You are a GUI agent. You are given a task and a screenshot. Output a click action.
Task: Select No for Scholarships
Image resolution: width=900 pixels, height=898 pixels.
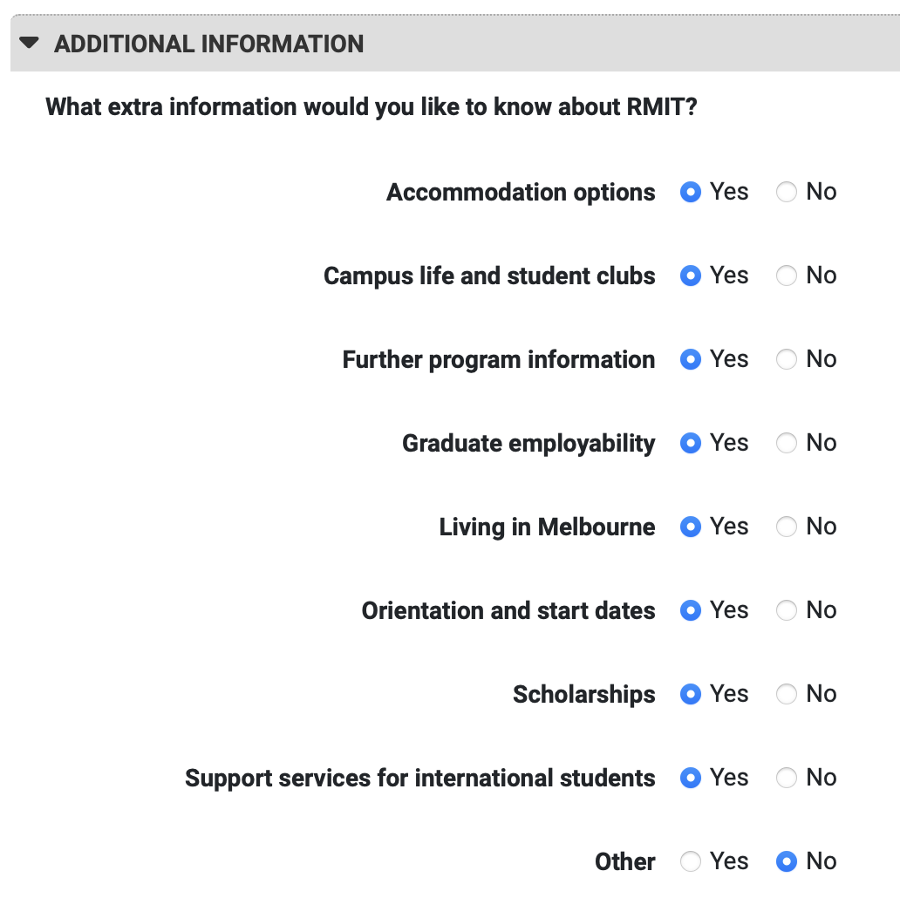[x=787, y=694]
